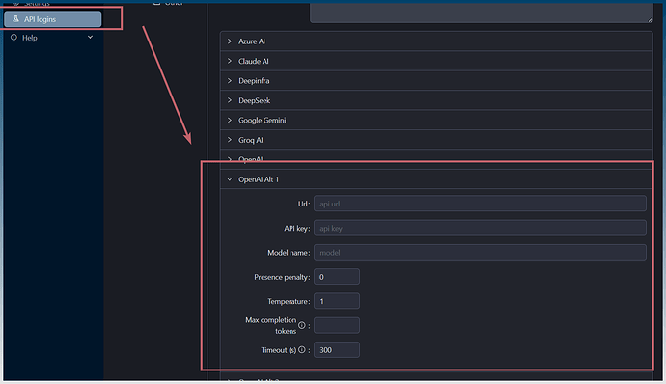Click the Temperature value box
This screenshot has height=384, width=666.
pos(337,301)
